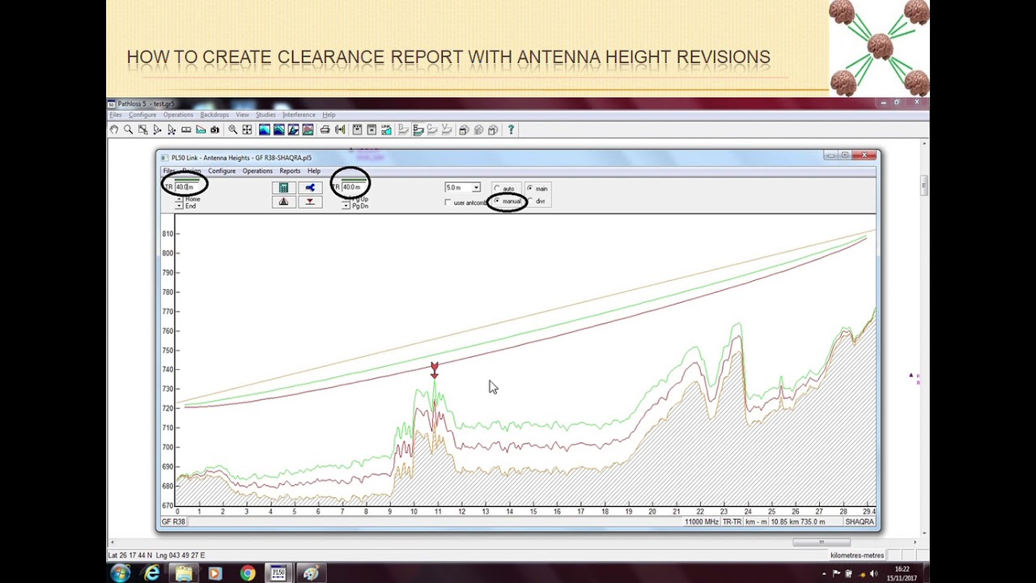Open the Windows Start menu
The image size is (1036, 583).
[121, 574]
